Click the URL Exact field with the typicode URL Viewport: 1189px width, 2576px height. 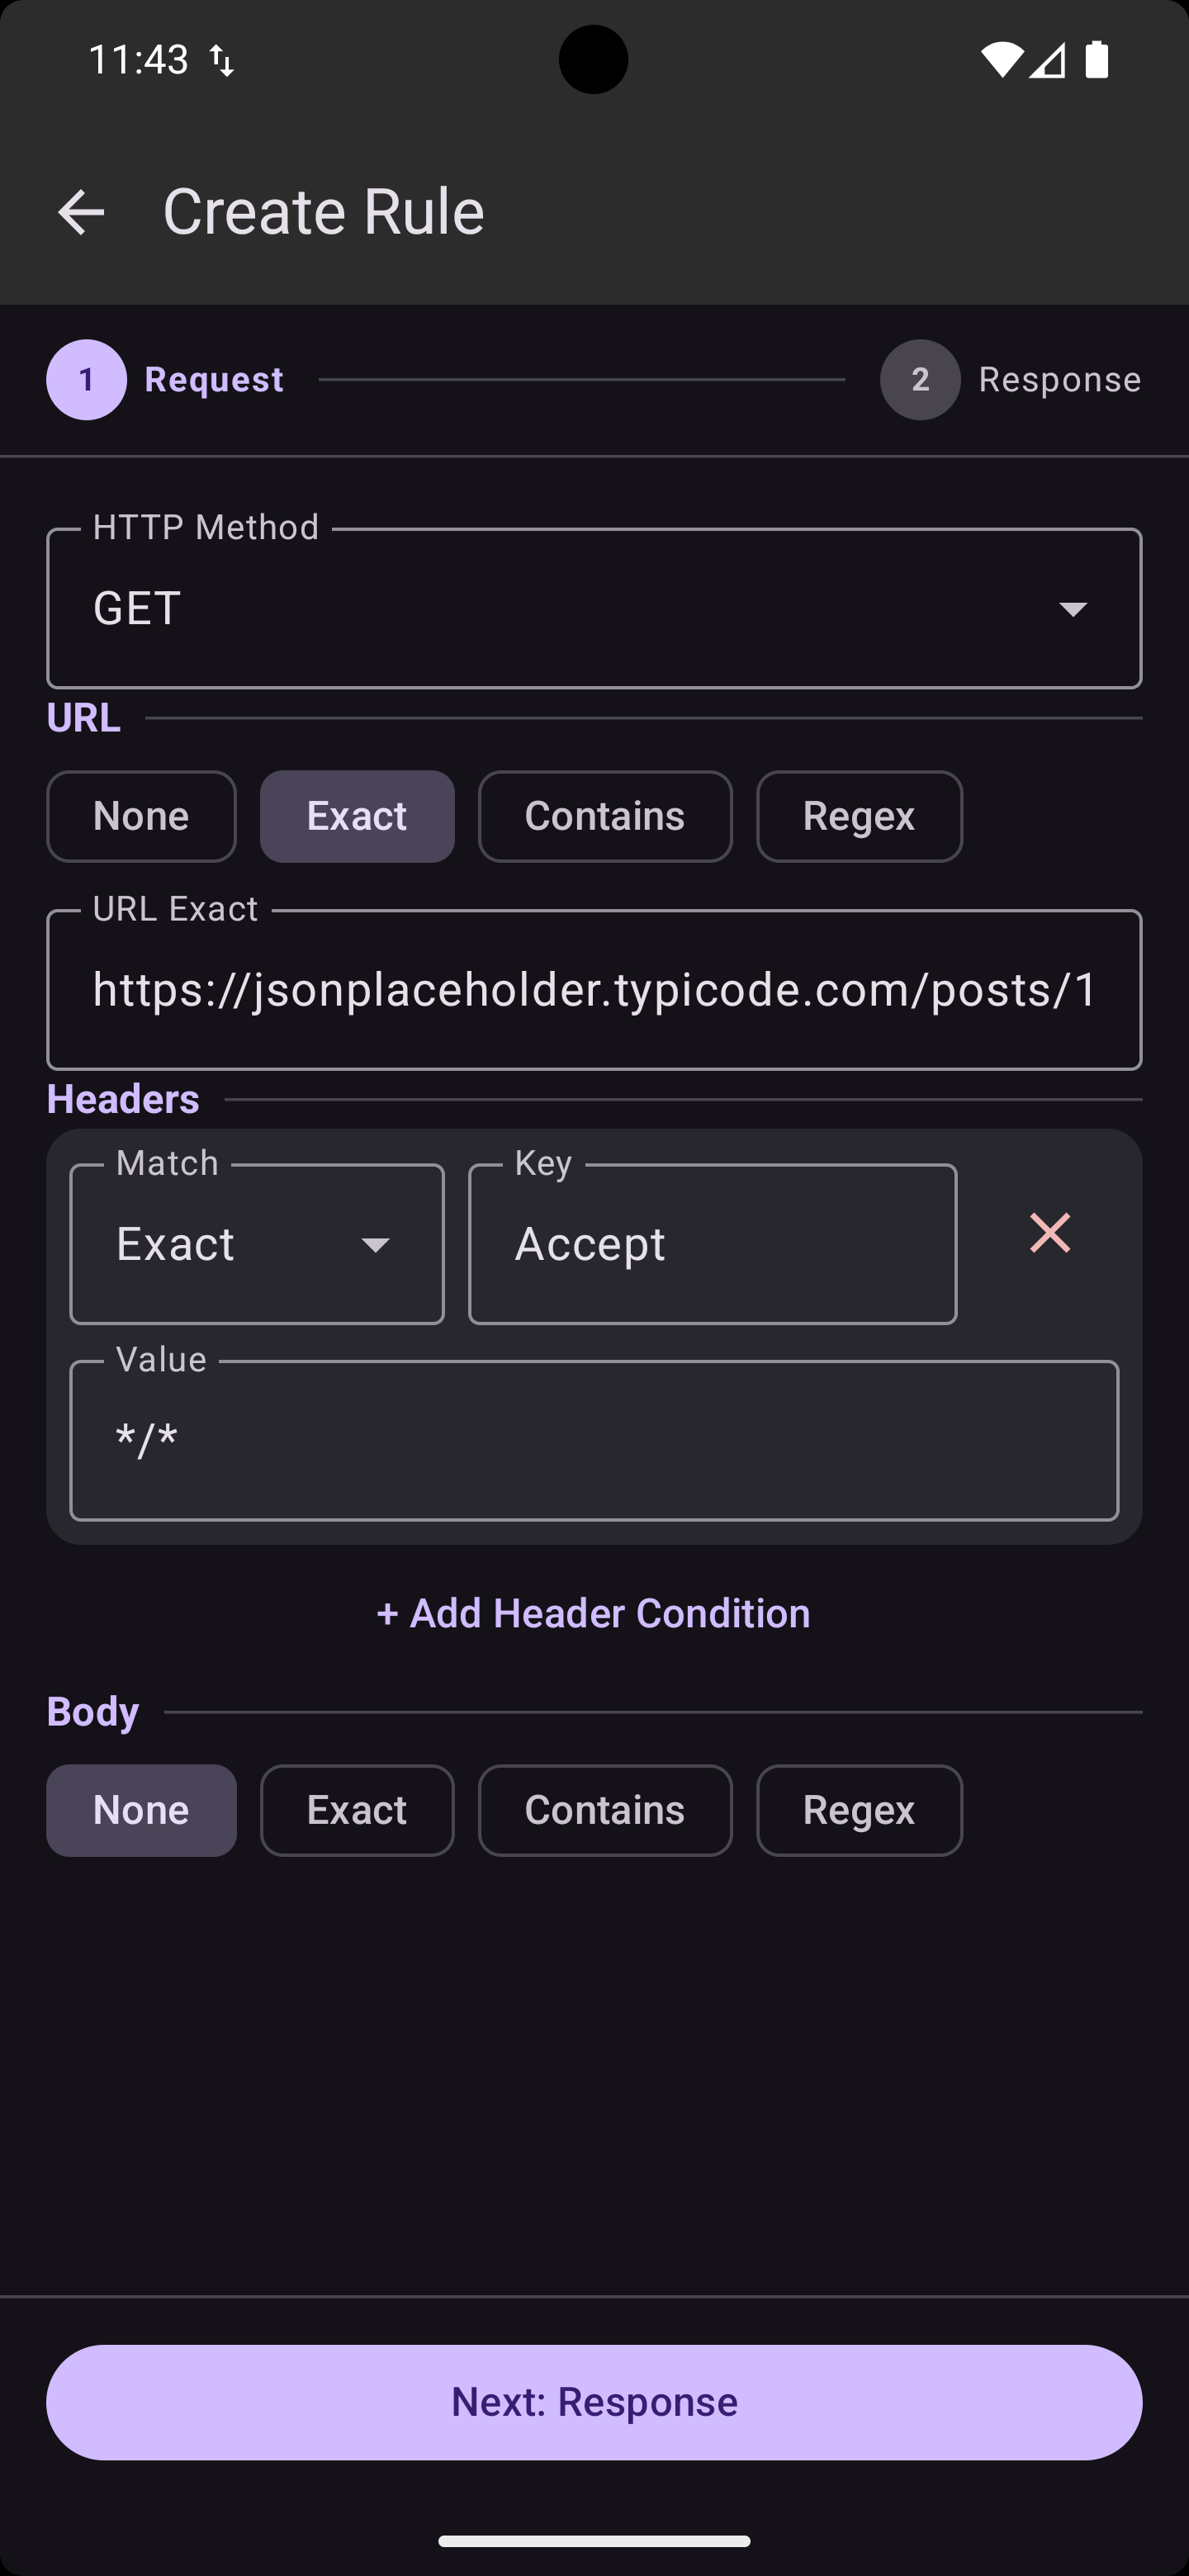[594, 990]
